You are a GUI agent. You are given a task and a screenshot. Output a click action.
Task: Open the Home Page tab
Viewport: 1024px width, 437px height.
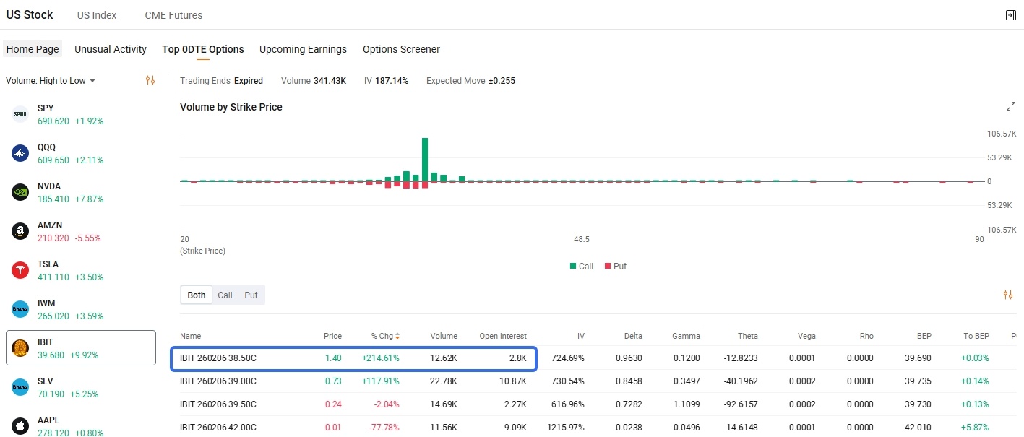point(33,49)
